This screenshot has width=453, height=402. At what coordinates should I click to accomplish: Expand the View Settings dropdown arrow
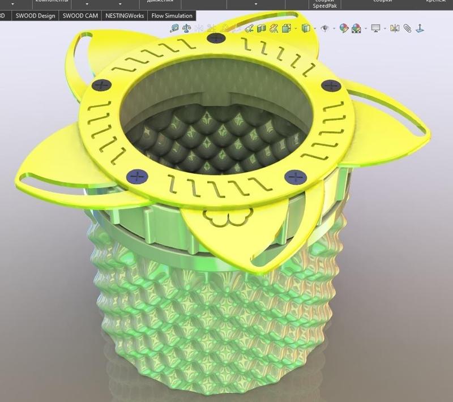pos(385,28)
